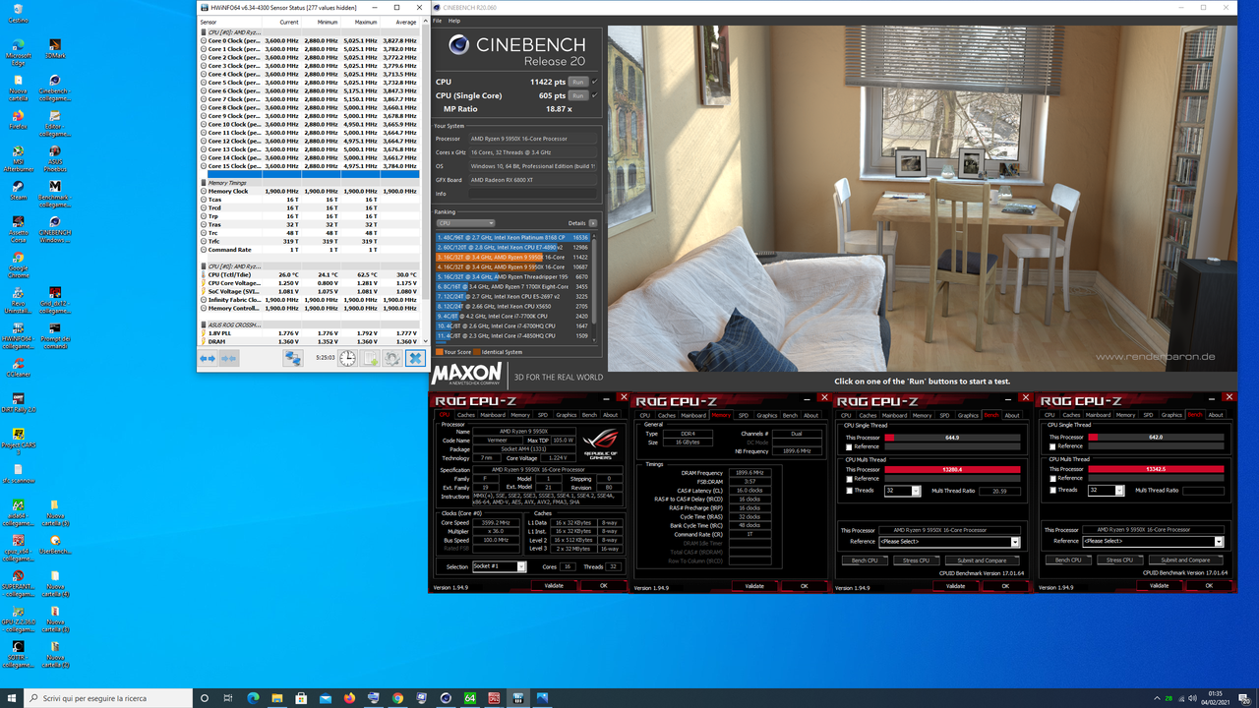The height and width of the screenshot is (708, 1259).
Task: Open the Threads dropdown showing 32
Action: coord(917,491)
